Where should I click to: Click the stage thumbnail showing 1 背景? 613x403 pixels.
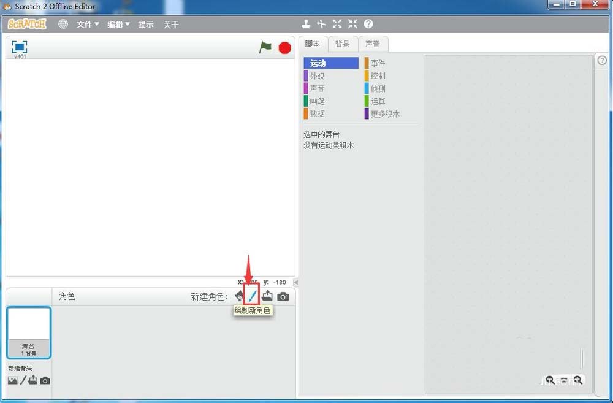click(x=29, y=332)
